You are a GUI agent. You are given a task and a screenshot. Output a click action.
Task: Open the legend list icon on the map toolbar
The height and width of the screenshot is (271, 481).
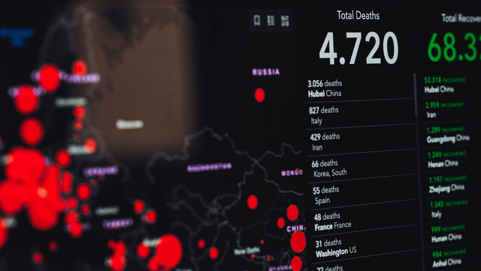pos(271,20)
